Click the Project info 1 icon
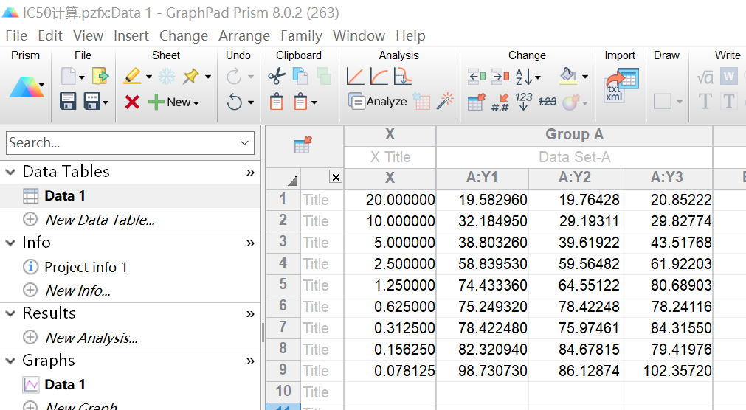Viewport: 746px width, 410px height. pos(30,266)
